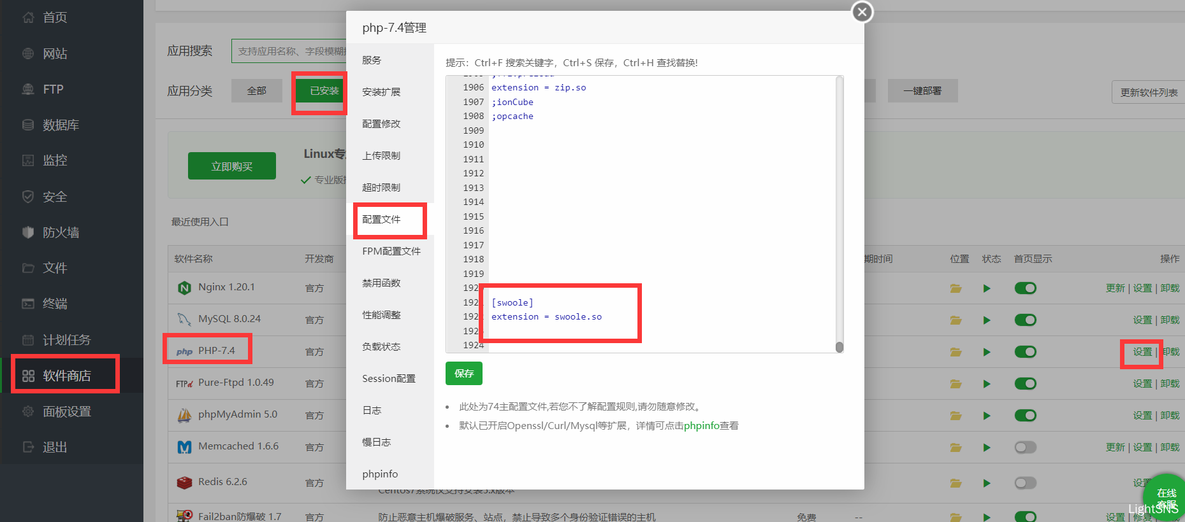Close the php-7.4 management dialog
Screen dimensions: 1185x522
point(862,12)
